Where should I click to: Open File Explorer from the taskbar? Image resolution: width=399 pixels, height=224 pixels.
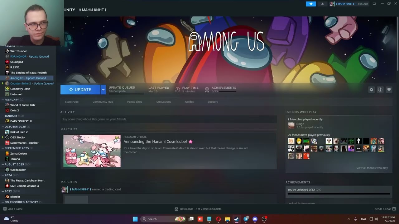click(x=228, y=219)
